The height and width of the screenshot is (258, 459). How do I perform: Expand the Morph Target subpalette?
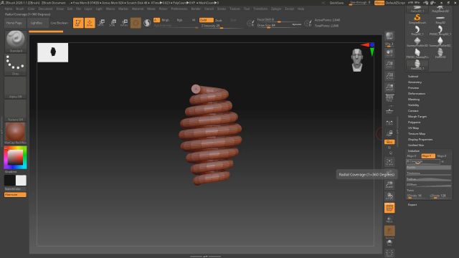pyautogui.click(x=417, y=116)
